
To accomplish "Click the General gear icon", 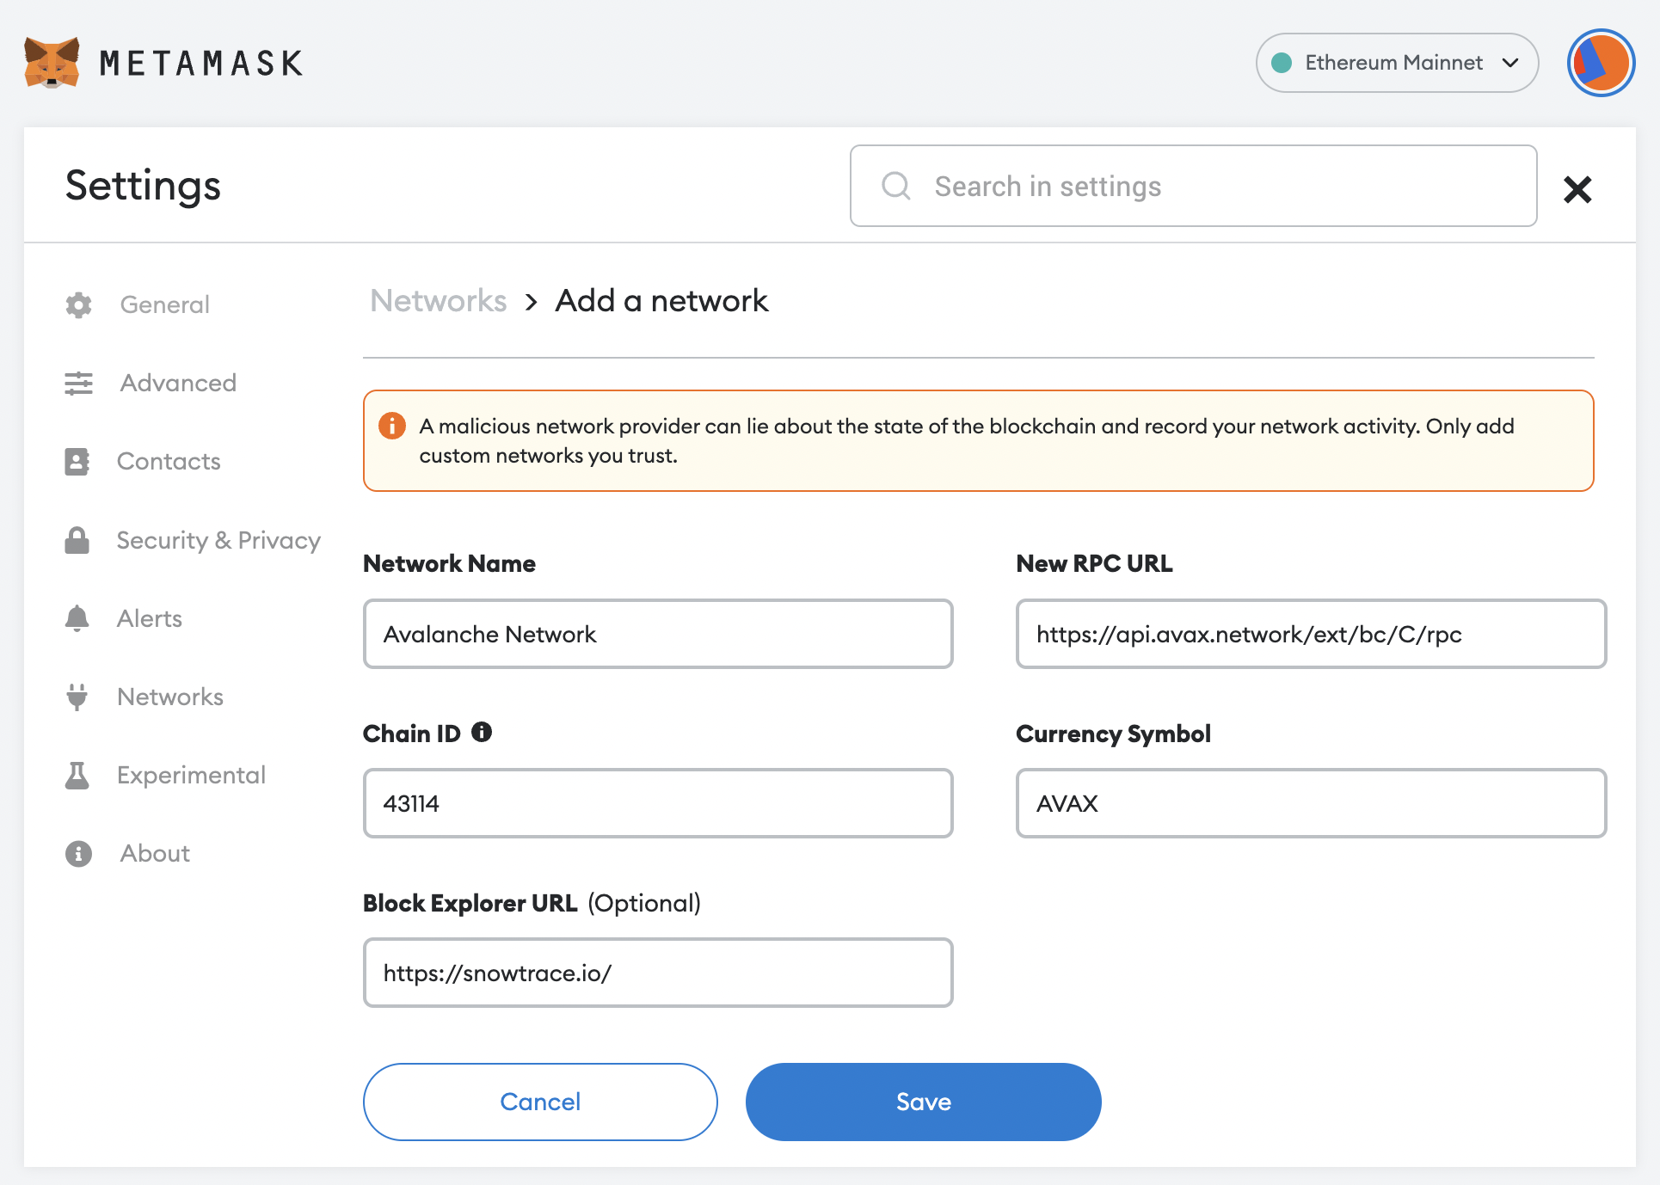I will [x=78, y=304].
